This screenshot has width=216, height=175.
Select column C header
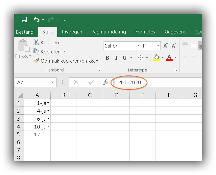point(90,95)
